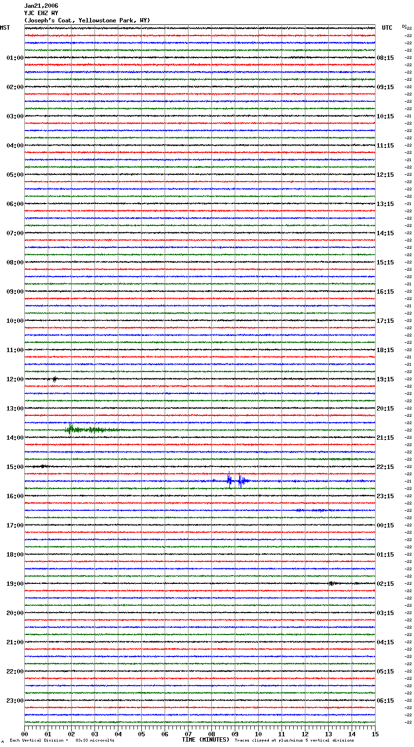
Task: Click the "10:15" UTC time label
Action: pyautogui.click(x=385, y=116)
